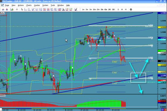167x111 pixels.
Task: Click the 1.3173 black current price tag
Action: pyautogui.click(x=163, y=61)
